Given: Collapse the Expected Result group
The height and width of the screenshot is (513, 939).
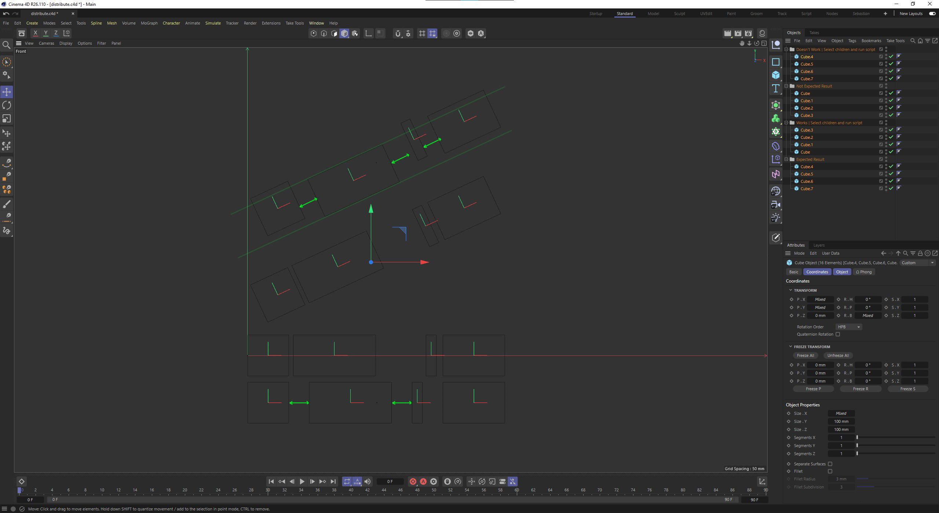Looking at the screenshot, I should point(786,159).
